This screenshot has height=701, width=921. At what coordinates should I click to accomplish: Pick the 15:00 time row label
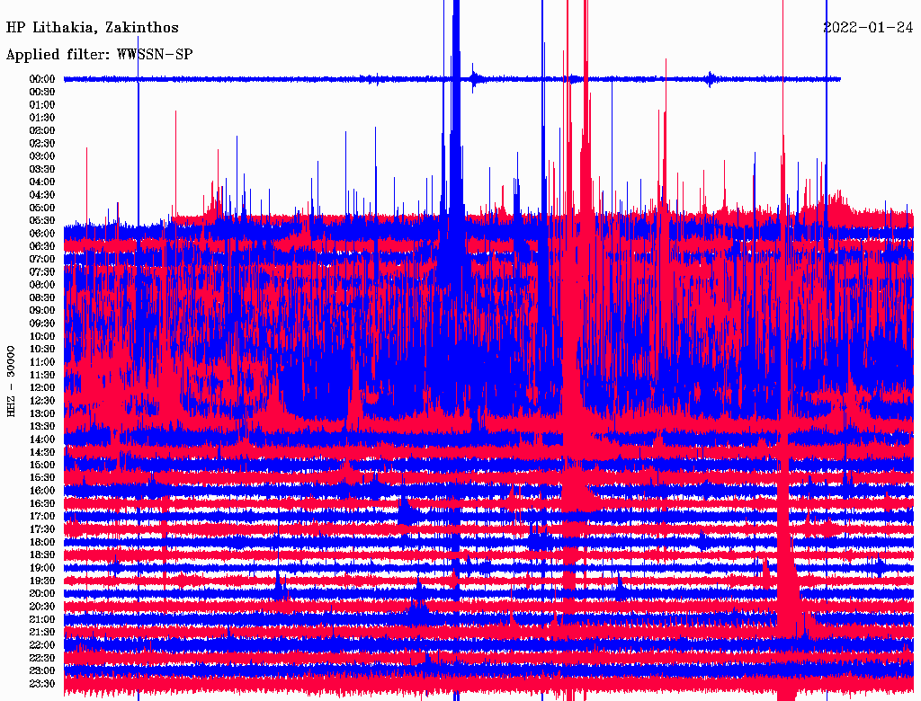42,465
